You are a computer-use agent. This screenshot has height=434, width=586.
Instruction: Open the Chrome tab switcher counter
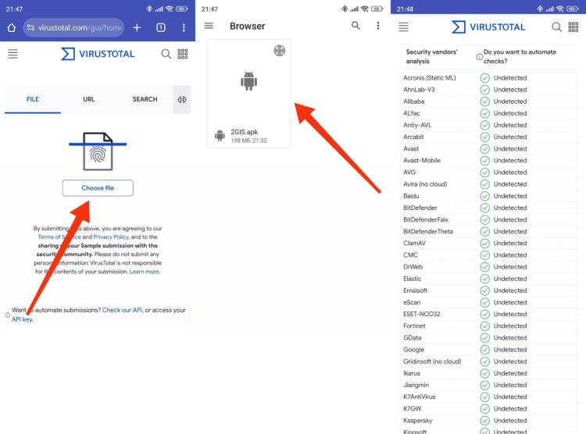tap(161, 27)
